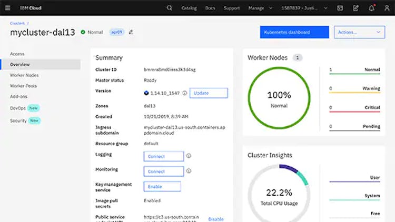Viewport: 395px width, 222px height.
Task: Click the Clusters breadcrumb link
Action: click(x=17, y=23)
